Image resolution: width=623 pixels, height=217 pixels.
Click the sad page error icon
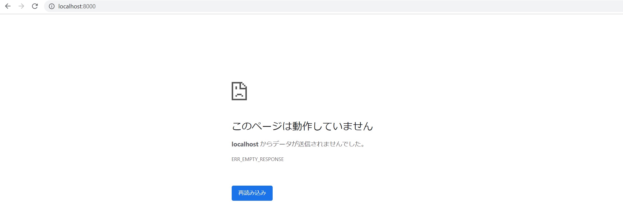coord(239,91)
